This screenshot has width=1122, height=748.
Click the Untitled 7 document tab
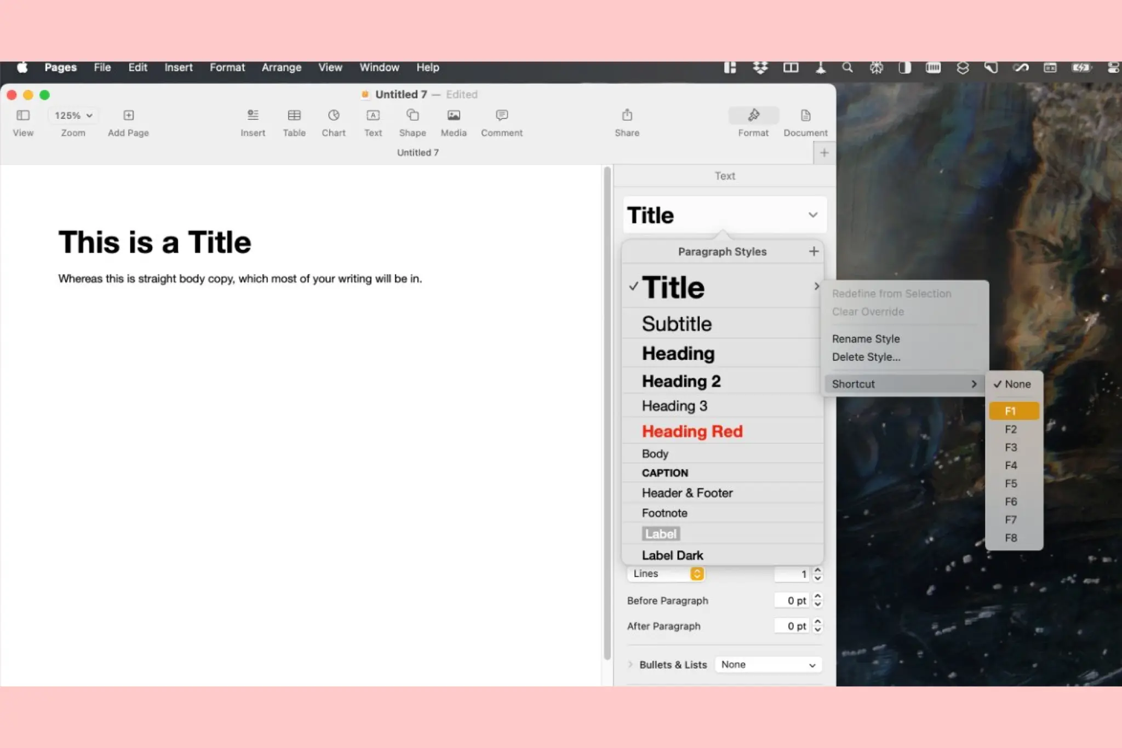(417, 153)
